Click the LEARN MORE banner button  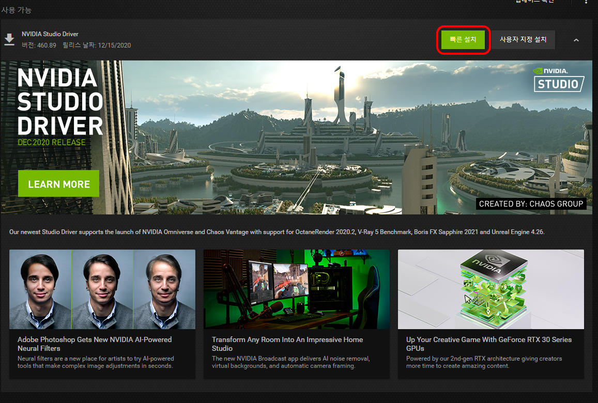[59, 184]
